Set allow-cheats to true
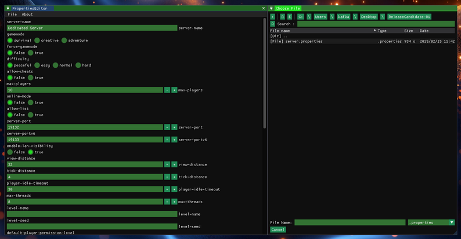This screenshot has width=461, height=239. point(31,78)
